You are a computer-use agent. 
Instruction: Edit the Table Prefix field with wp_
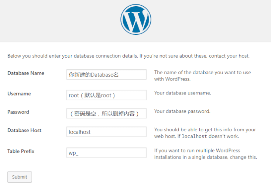106,153
